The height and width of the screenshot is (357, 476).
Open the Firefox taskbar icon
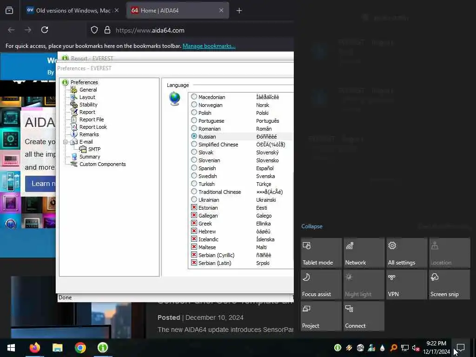[34, 348]
